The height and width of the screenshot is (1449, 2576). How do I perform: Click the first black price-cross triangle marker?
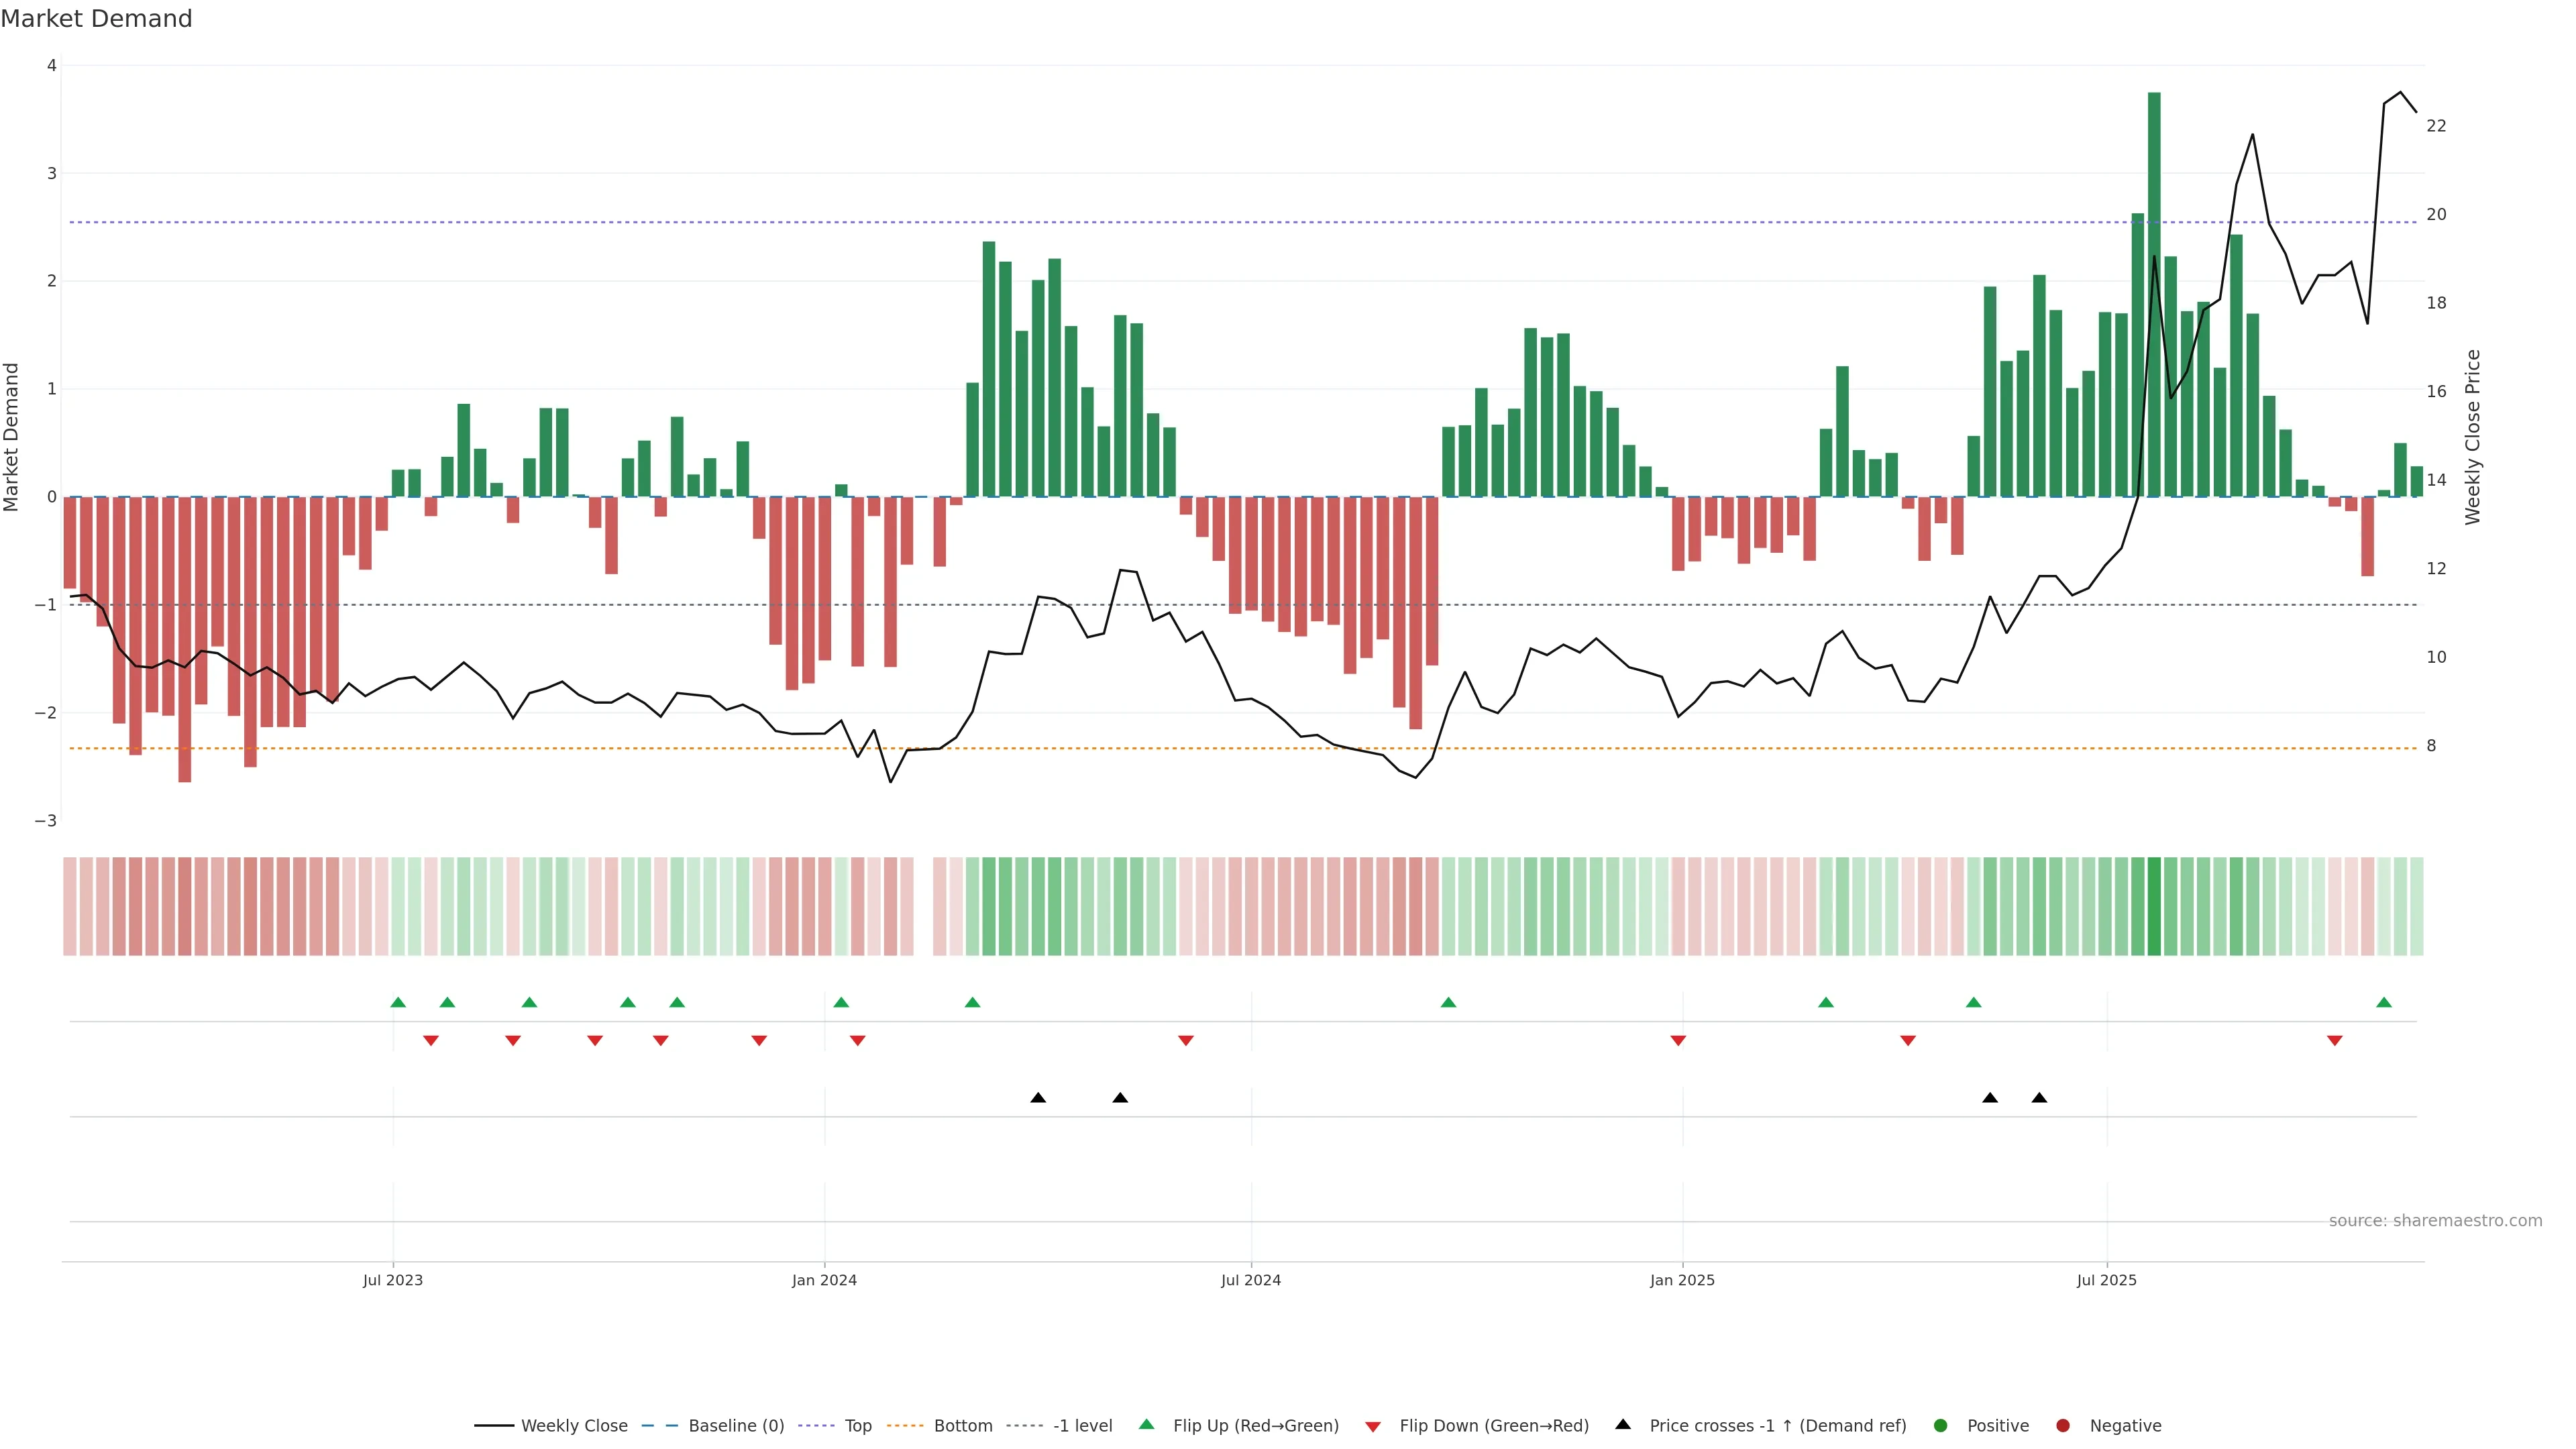[1038, 1098]
